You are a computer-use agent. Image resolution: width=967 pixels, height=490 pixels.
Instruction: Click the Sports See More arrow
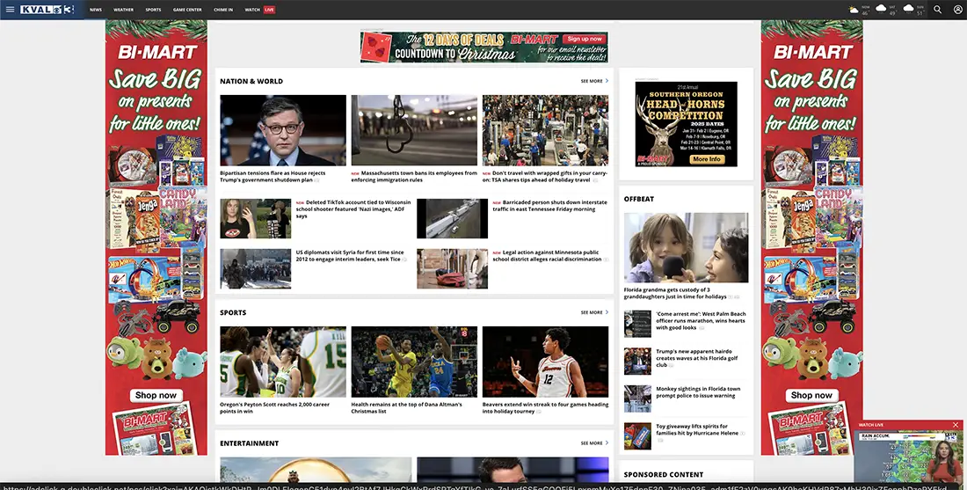pyautogui.click(x=607, y=312)
